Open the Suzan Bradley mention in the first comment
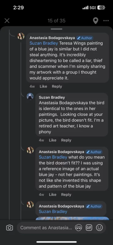This screenshot has height=245, width=113. tap(44, 43)
